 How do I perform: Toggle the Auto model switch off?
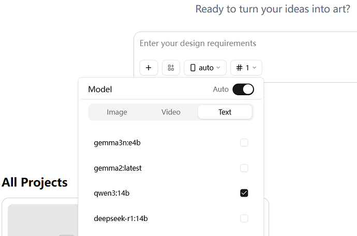click(243, 90)
